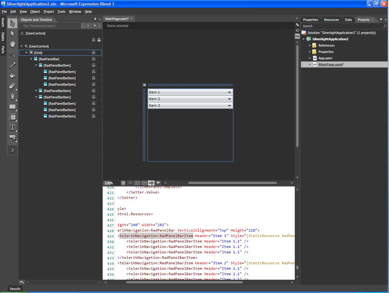Expand the References folder in Projects

point(310,45)
